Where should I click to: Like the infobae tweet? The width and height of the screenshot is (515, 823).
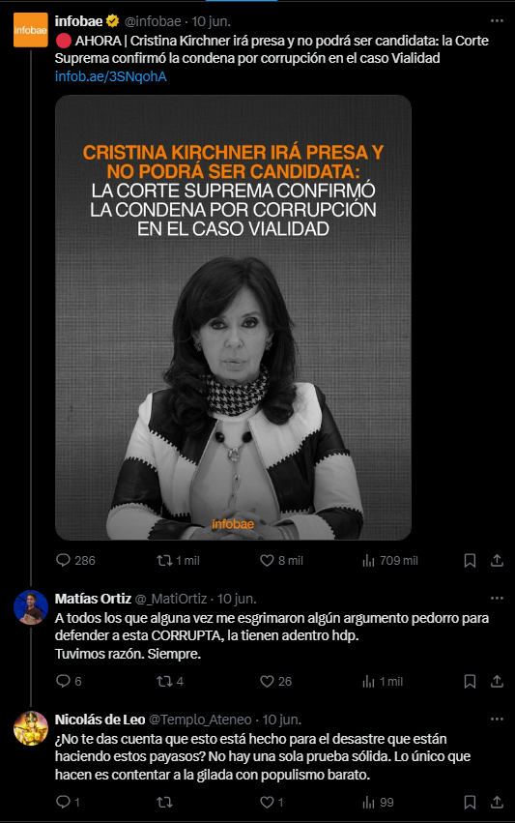281,561
